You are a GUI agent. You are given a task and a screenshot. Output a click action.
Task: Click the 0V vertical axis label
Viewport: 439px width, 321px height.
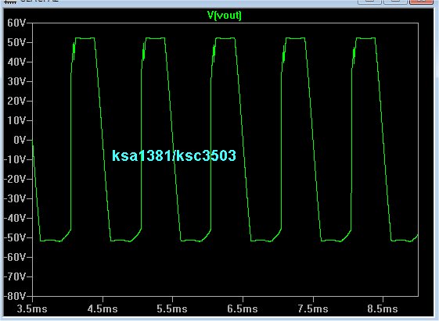point(20,140)
